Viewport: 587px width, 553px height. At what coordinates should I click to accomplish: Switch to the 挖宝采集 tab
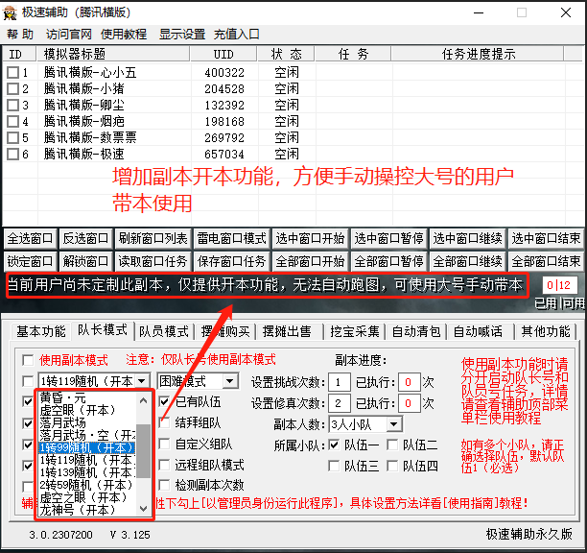pos(355,331)
